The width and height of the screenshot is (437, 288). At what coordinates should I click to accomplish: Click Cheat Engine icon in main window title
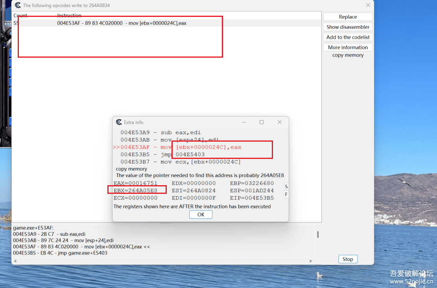pyautogui.click(x=18, y=5)
